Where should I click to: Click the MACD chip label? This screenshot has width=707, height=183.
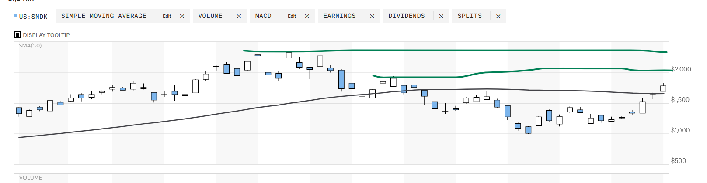point(263,16)
